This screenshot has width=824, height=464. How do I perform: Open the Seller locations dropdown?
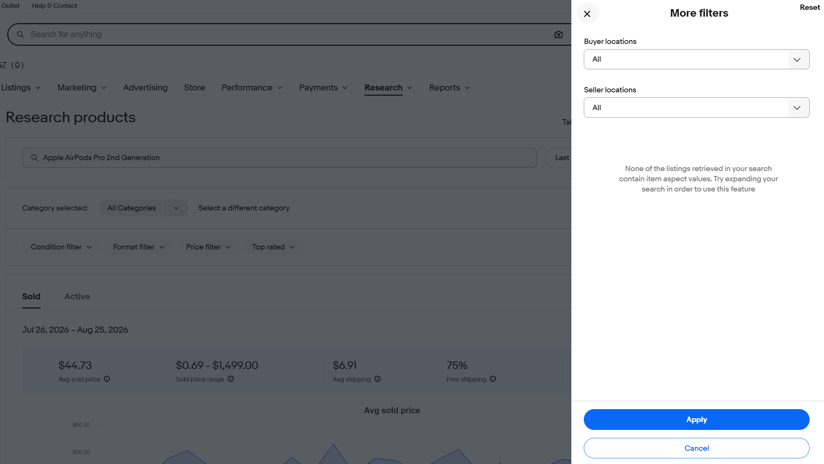[x=696, y=107]
